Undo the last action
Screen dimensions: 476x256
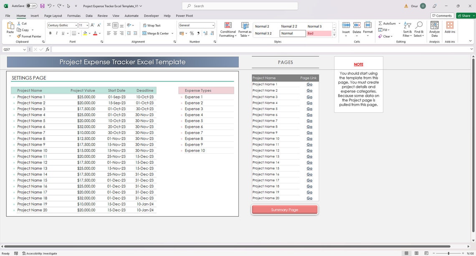[x=49, y=6]
